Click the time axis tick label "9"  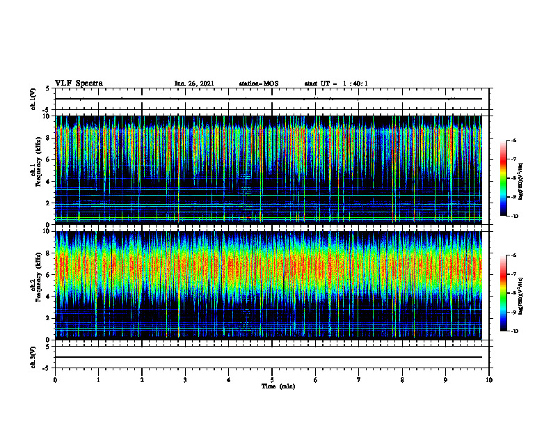[x=445, y=380]
